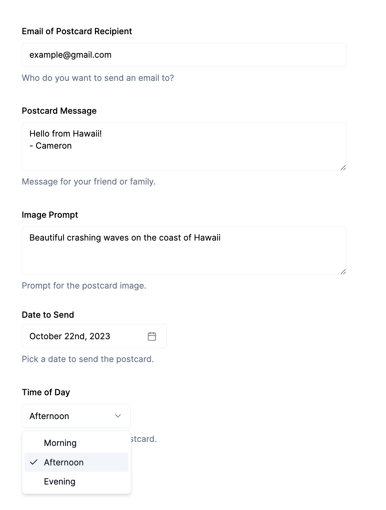Image resolution: width=386 pixels, height=510 pixels.
Task: Click into the Hello from Hawaii message box
Action: point(184,147)
